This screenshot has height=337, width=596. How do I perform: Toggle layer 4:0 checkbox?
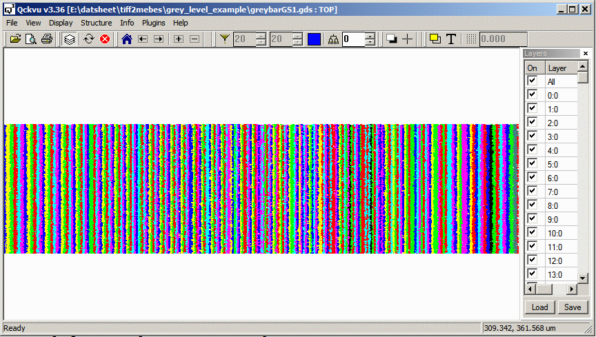[x=532, y=150]
